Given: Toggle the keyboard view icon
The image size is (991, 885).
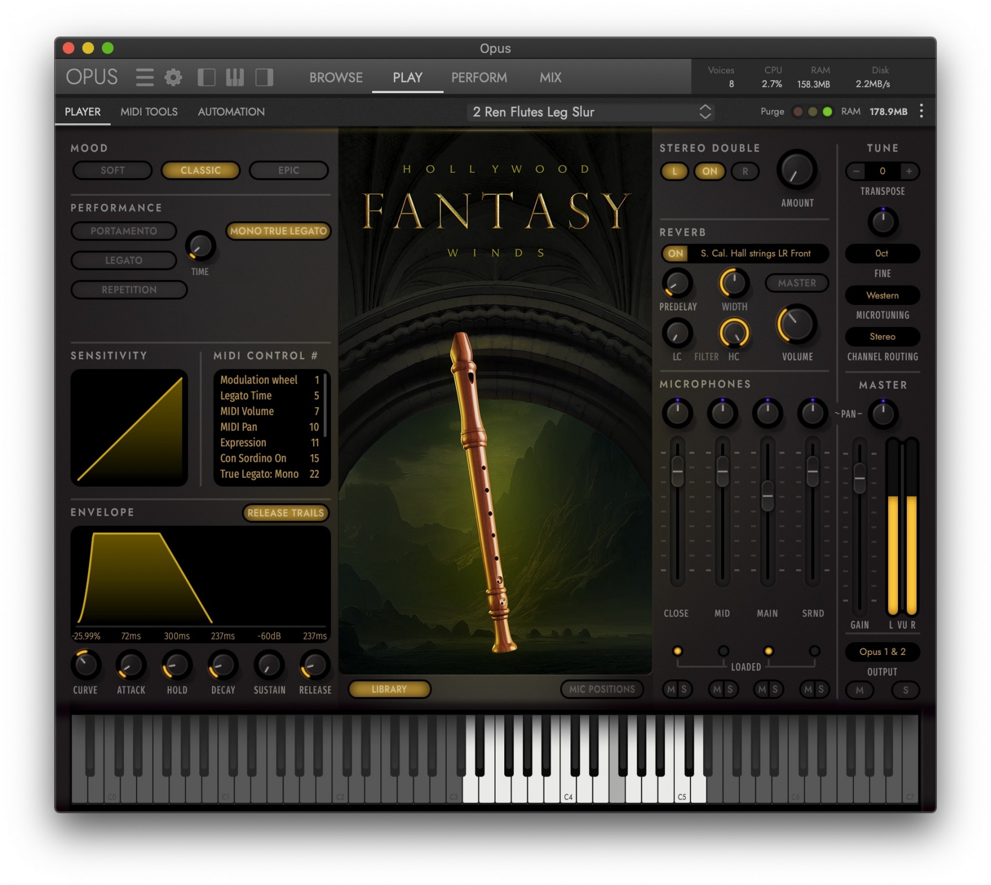Looking at the screenshot, I should coord(235,77).
